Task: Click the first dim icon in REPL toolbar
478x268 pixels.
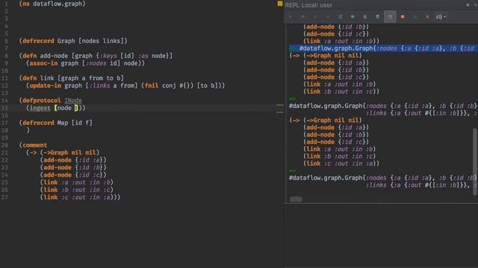Action: pos(291,16)
